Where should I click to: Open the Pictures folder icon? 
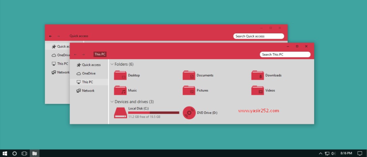[x=189, y=90]
